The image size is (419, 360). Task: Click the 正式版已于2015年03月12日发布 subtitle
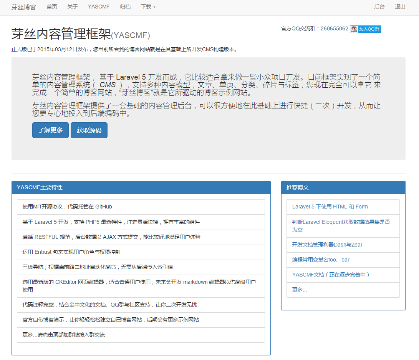pyautogui.click(x=124, y=49)
